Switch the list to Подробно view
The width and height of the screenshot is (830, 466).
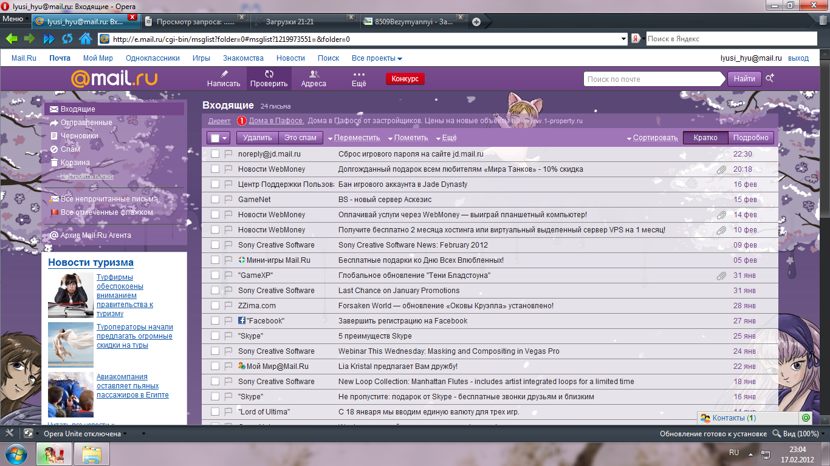click(750, 138)
